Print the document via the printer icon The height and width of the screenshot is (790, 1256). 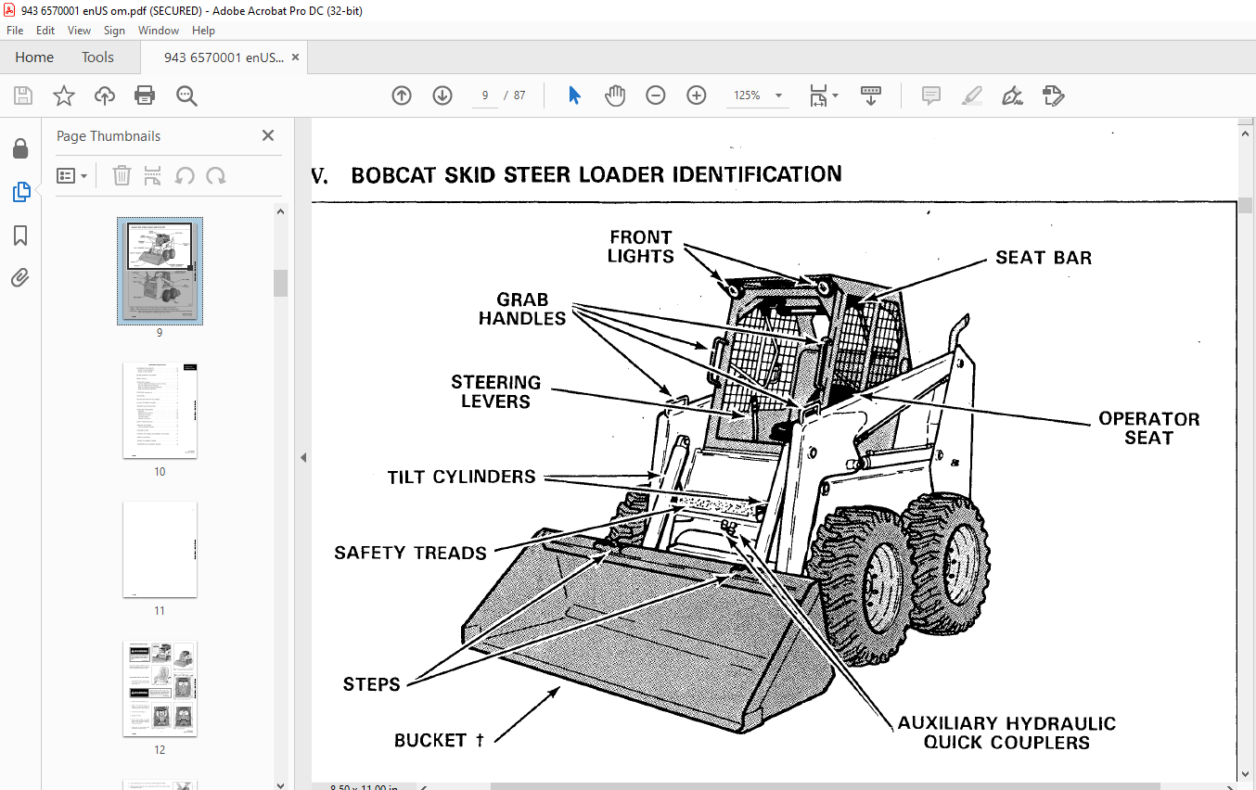click(x=145, y=96)
